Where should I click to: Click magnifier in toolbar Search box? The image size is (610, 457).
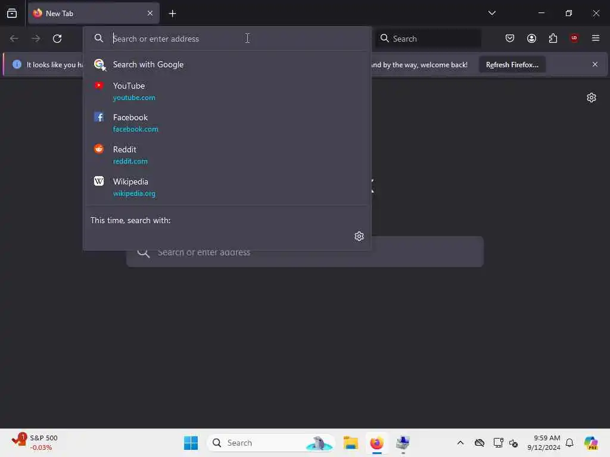click(384, 38)
